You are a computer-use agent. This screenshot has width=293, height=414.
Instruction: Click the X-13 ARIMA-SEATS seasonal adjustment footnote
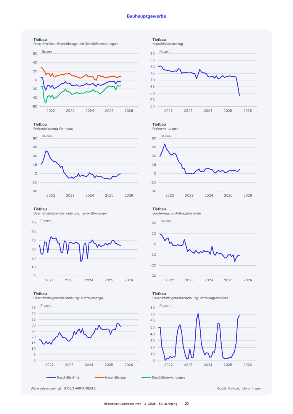63,388
